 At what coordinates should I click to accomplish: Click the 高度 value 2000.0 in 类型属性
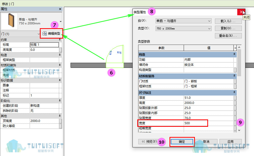point(209,103)
